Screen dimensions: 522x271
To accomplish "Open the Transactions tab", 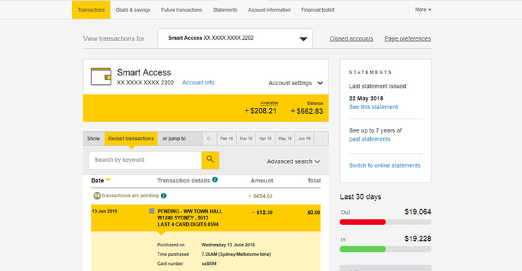I will pos(91,10).
